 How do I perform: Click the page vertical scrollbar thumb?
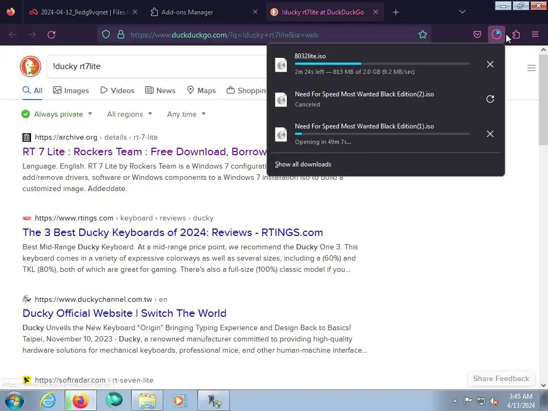tap(543, 100)
